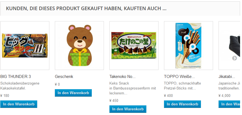Open the Jikatabi... product title link
This screenshot has height=115, width=242.
(227, 76)
